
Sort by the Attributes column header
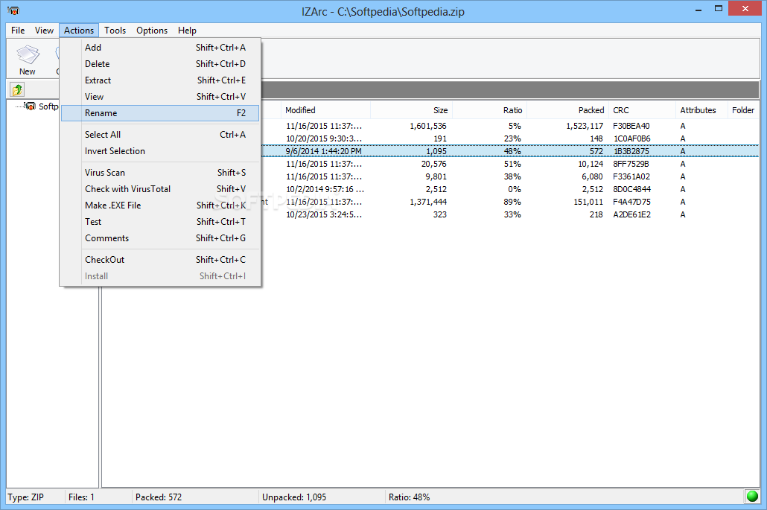click(x=701, y=110)
